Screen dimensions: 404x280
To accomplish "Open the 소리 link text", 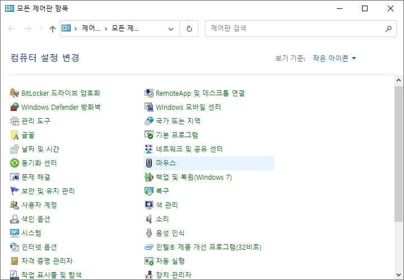I will (x=162, y=219).
